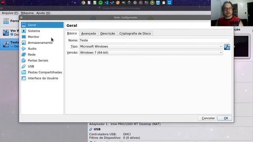Click the 'Adaptador 1: Intel PRO/1000' line

tap(125, 124)
